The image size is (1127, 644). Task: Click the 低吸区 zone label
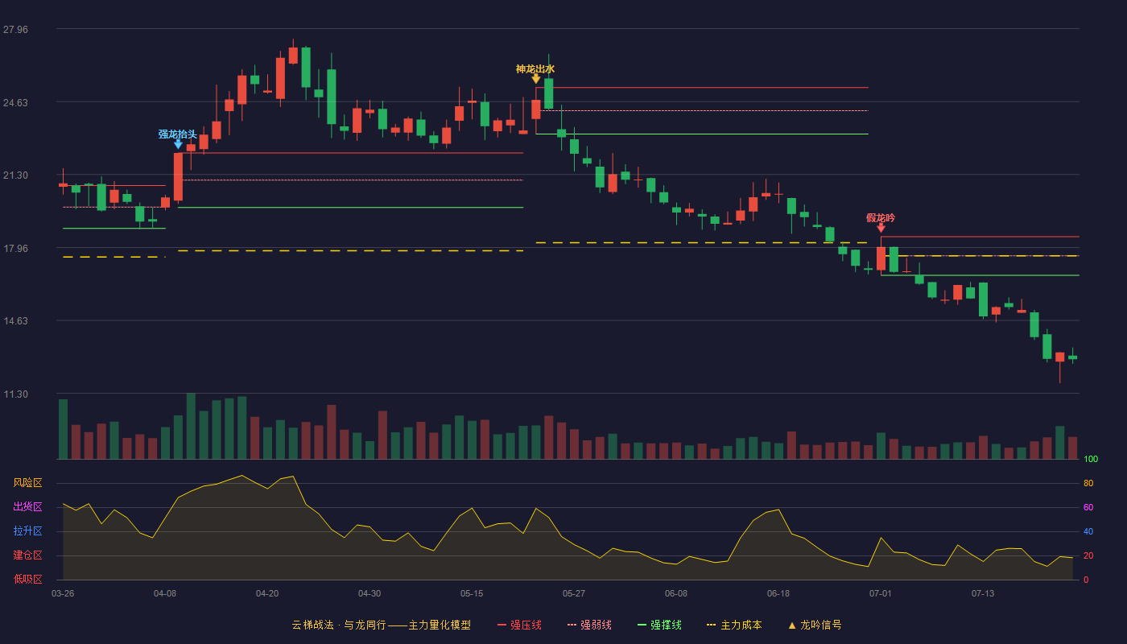[27, 579]
